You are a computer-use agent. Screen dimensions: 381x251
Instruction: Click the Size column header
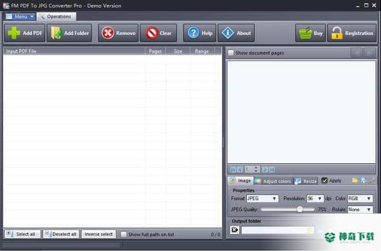point(178,51)
